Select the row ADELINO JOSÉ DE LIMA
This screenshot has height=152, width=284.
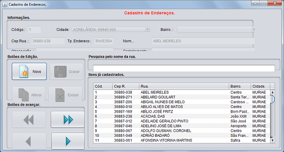click(182, 126)
